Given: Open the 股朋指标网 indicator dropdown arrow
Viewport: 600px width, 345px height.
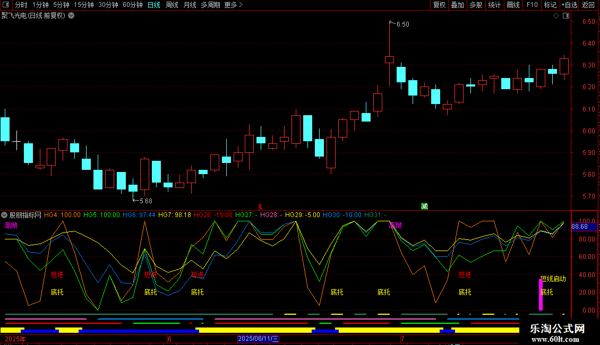Looking at the screenshot, I should 4,215.
